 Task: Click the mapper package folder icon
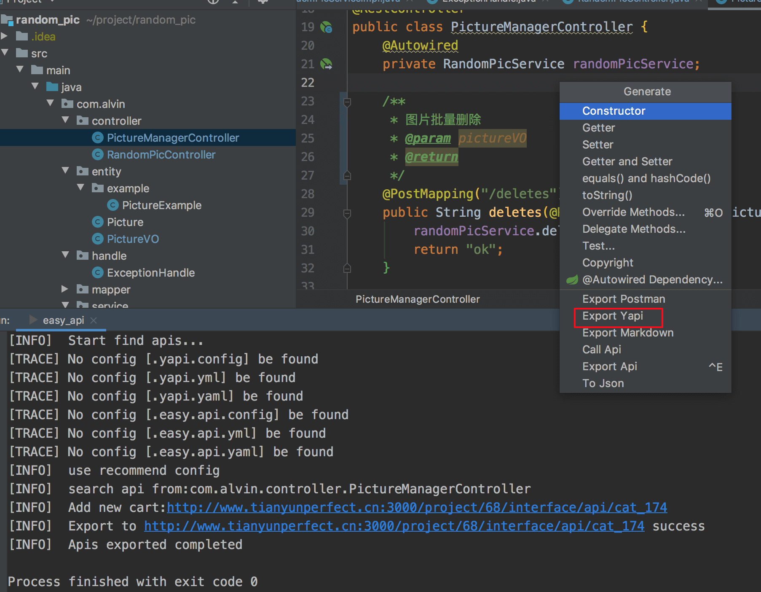click(x=83, y=289)
